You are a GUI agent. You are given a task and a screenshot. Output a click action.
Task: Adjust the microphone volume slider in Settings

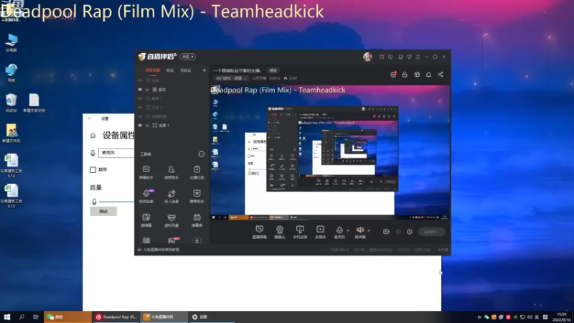point(116,202)
